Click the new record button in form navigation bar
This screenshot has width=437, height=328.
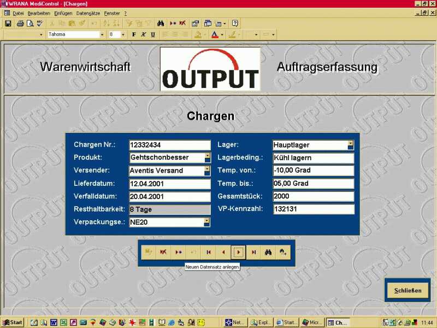pos(179,253)
